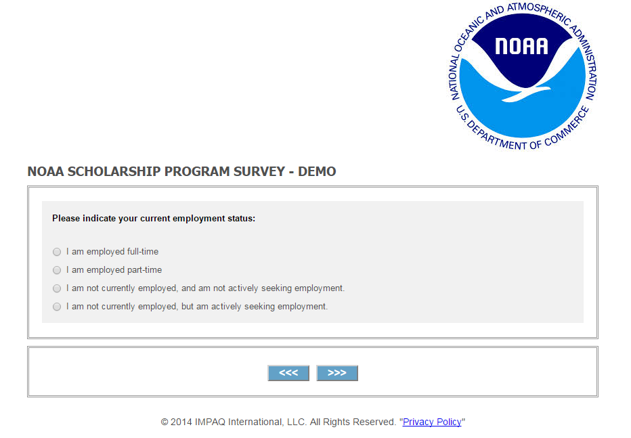Advance to next page with >>> button

pyautogui.click(x=337, y=373)
